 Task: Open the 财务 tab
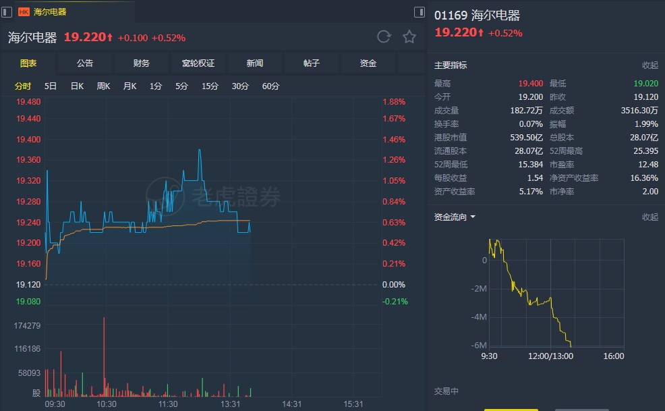pyautogui.click(x=142, y=63)
